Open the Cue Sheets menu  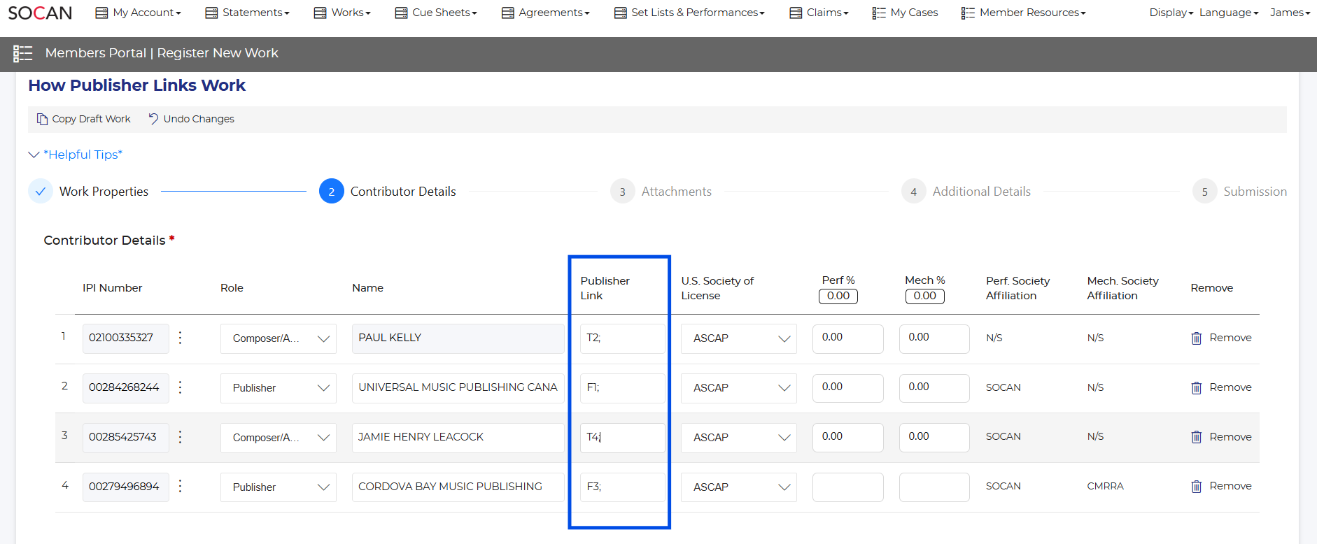coord(436,13)
